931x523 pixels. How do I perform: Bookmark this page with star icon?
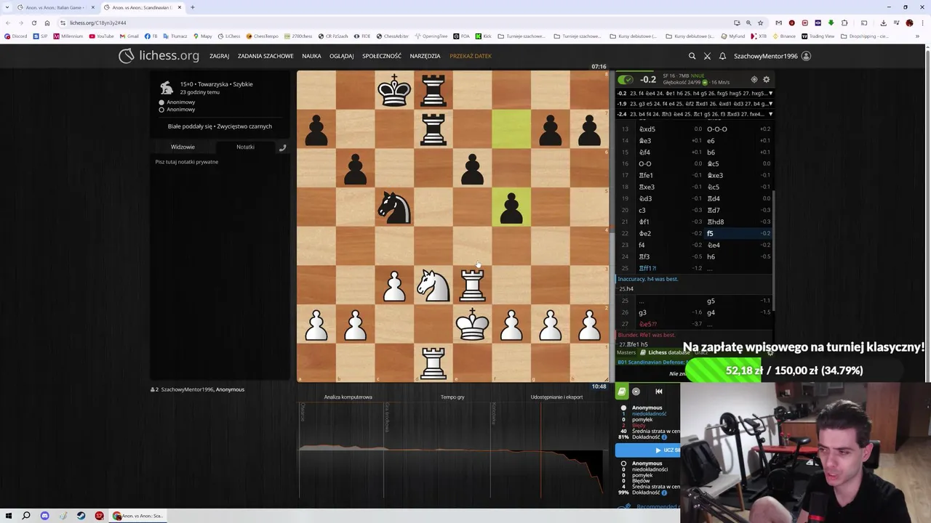point(761,23)
